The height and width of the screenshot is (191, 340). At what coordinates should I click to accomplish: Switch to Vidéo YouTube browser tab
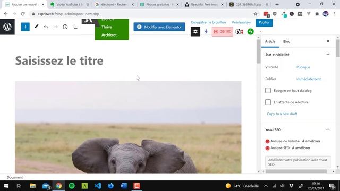click(70, 5)
